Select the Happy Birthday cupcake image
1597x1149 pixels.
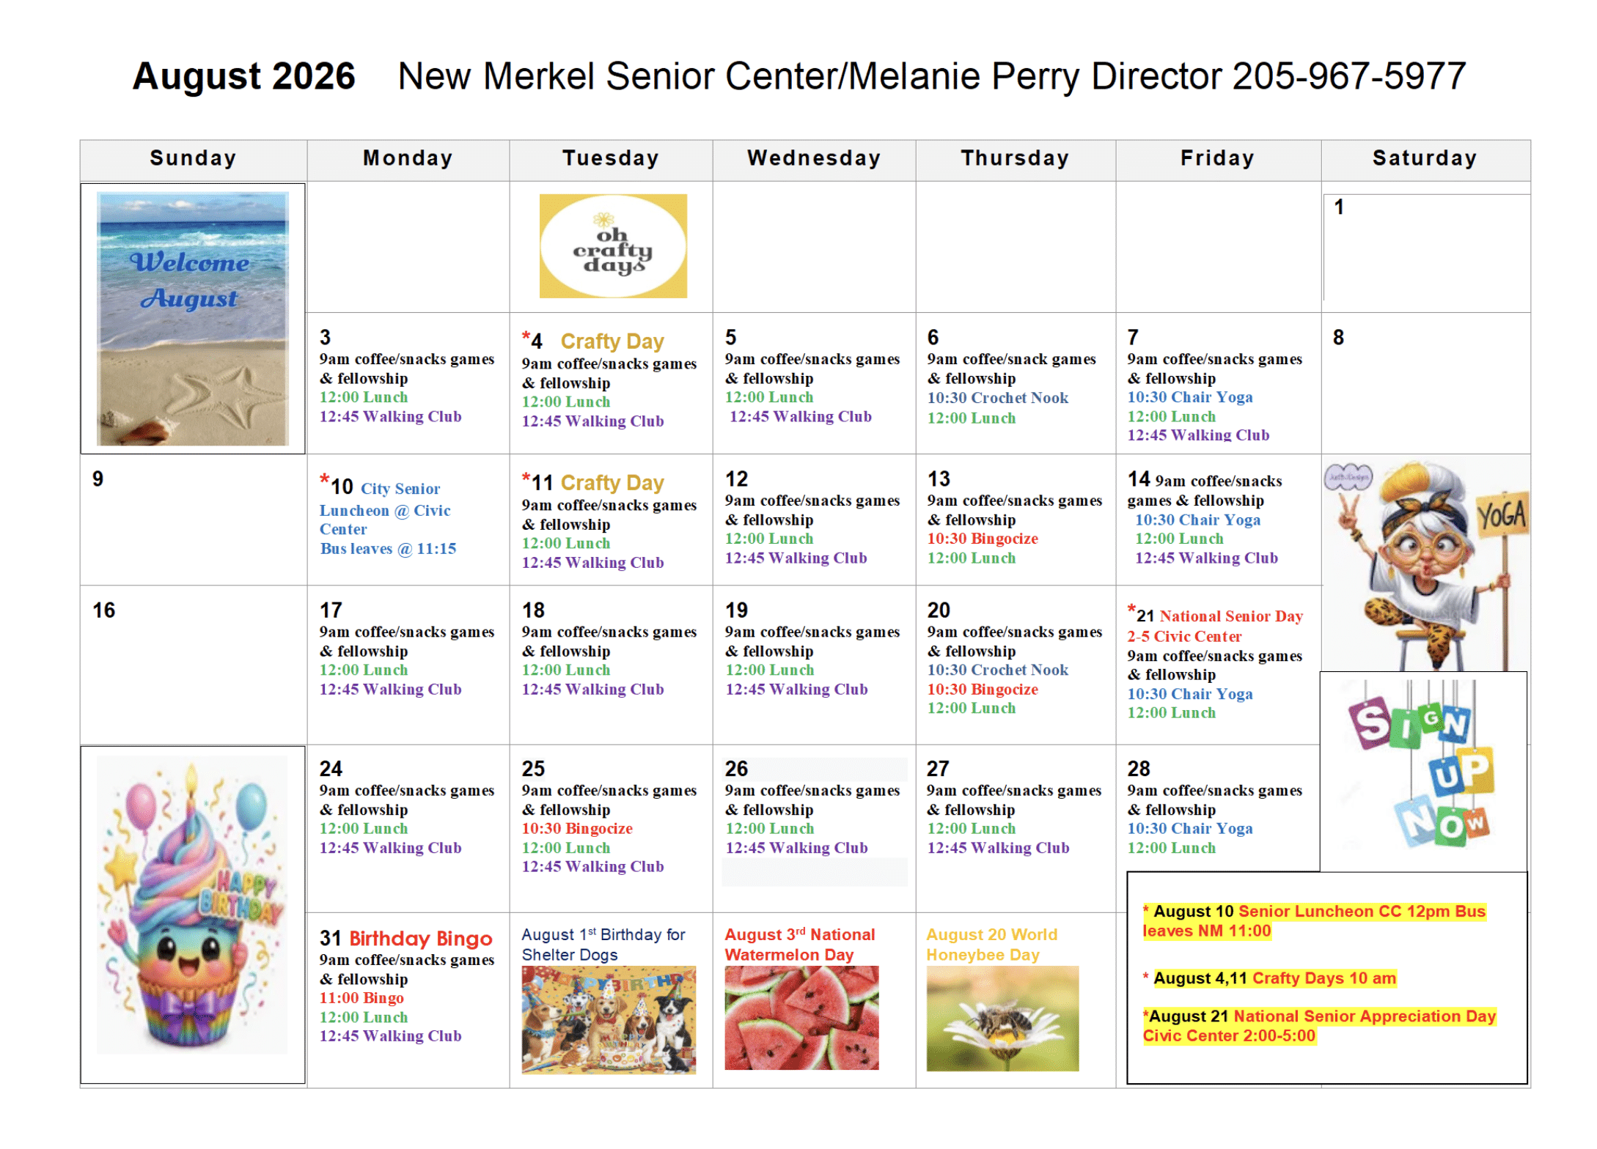[x=193, y=906]
